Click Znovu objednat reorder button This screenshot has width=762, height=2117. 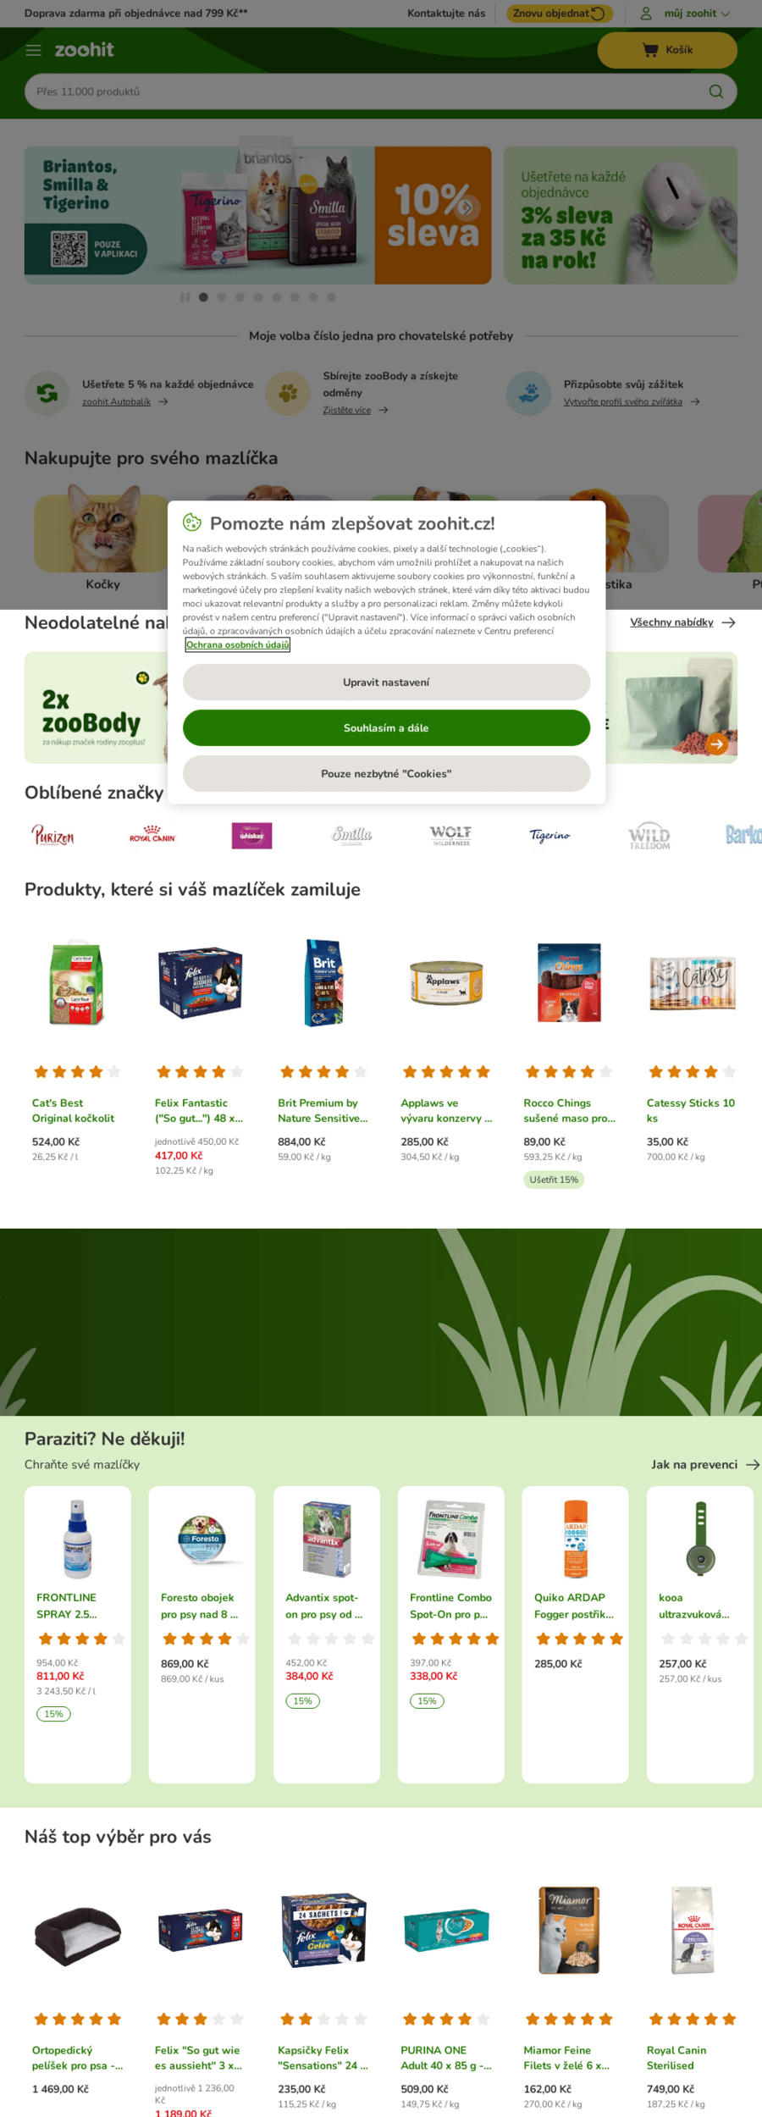559,14
